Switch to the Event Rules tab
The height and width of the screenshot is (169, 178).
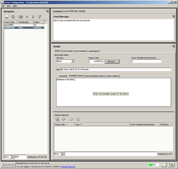[x=67, y=51]
